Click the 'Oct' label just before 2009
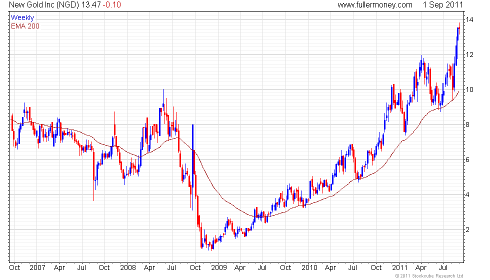490x280 pixels. coord(195,267)
